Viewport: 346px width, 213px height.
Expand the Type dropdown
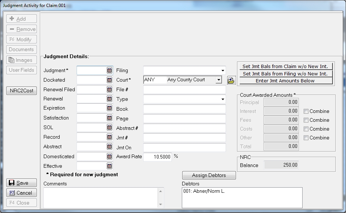223,99
